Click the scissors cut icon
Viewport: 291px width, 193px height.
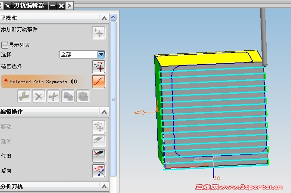53,96
